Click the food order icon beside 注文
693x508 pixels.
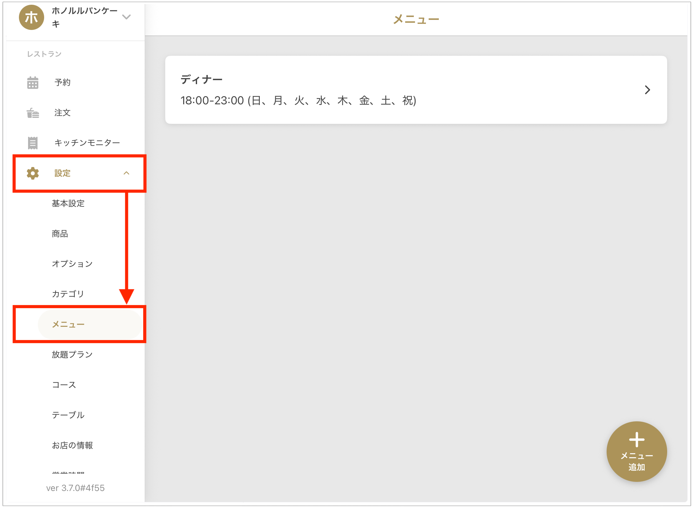pos(33,113)
